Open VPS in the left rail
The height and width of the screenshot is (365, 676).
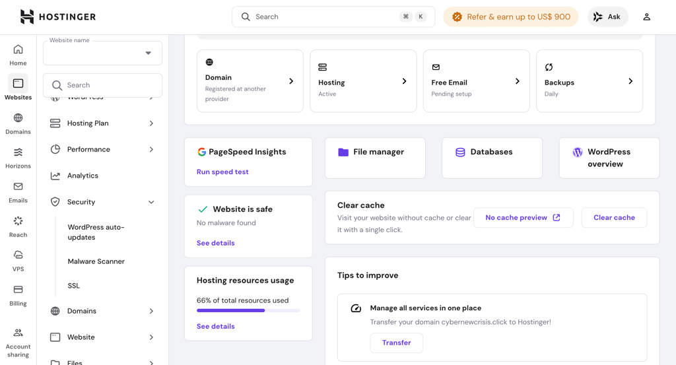point(18,261)
